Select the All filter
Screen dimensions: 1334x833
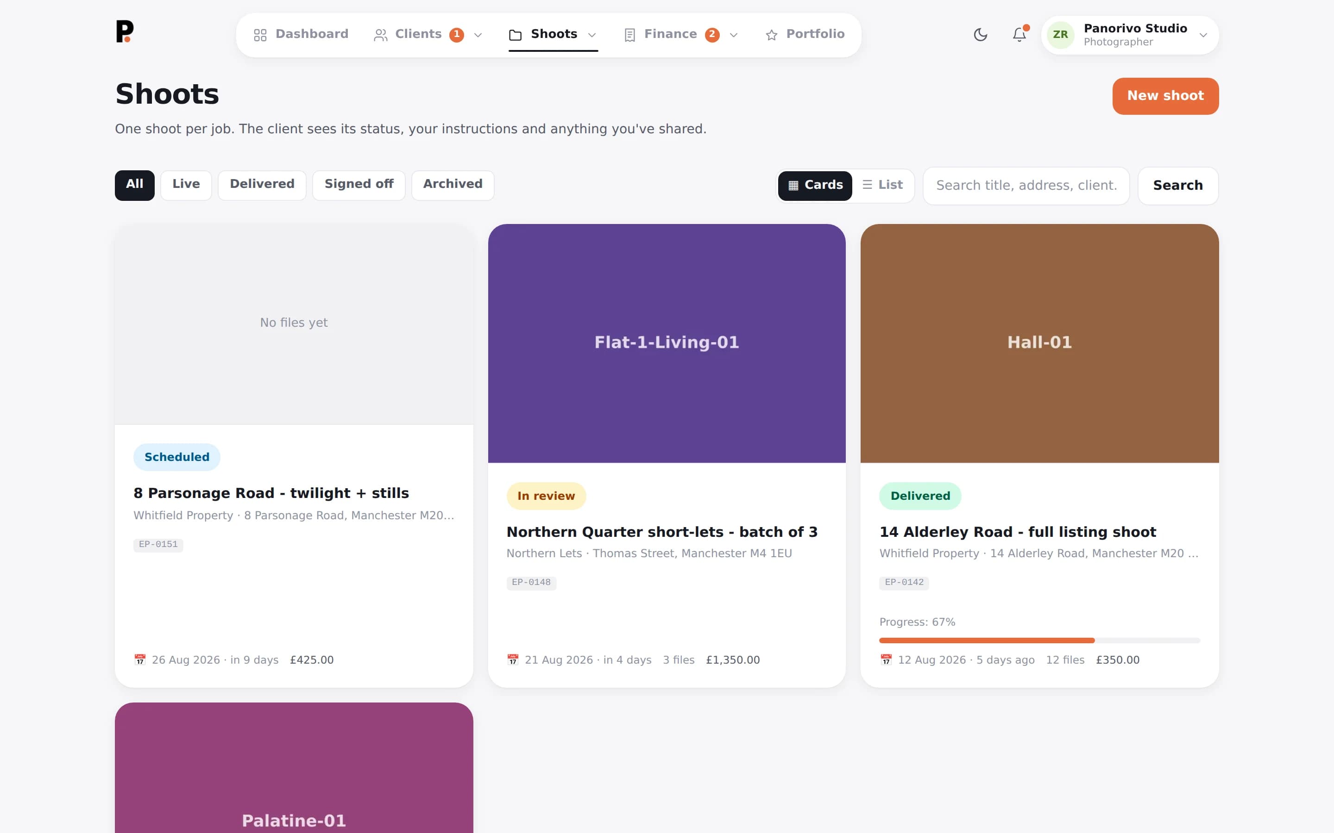(x=134, y=185)
